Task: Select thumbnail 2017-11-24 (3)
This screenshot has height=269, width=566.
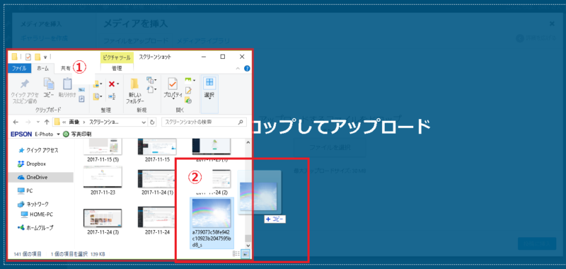Action: coord(103,222)
